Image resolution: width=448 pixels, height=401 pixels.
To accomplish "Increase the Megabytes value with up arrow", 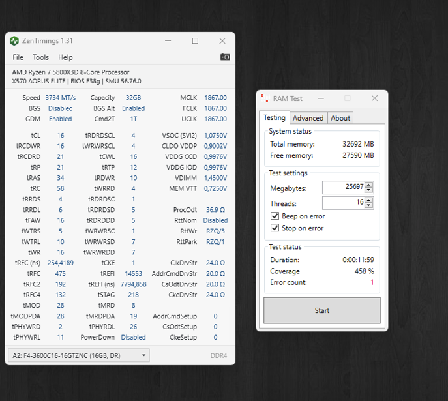I will click(369, 185).
